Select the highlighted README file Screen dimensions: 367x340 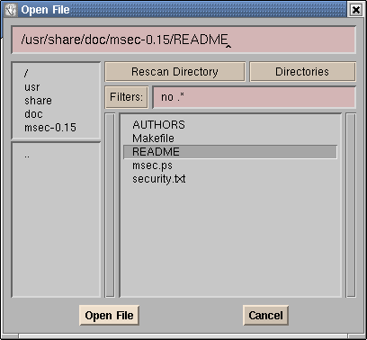(230, 152)
